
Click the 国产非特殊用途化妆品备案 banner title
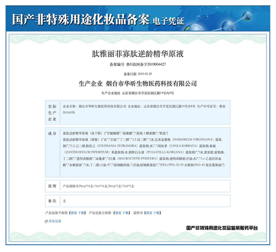tap(80, 20)
